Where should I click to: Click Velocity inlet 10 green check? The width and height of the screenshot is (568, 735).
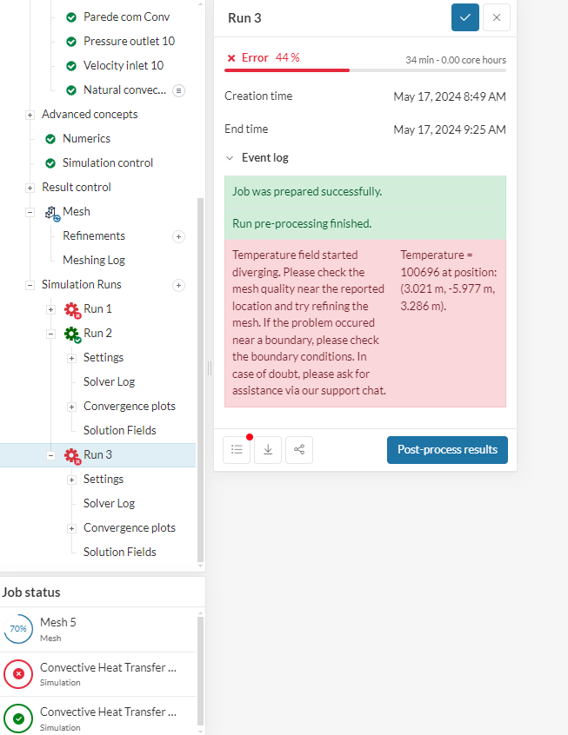click(x=71, y=66)
